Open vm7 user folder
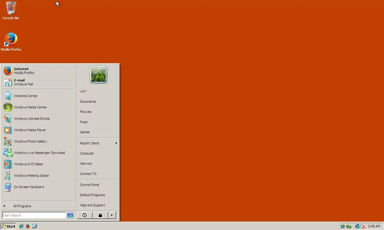The height and width of the screenshot is (230, 384). pyautogui.click(x=98, y=91)
